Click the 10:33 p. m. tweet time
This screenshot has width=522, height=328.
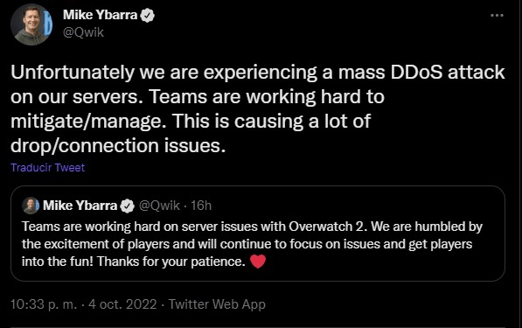(44, 304)
